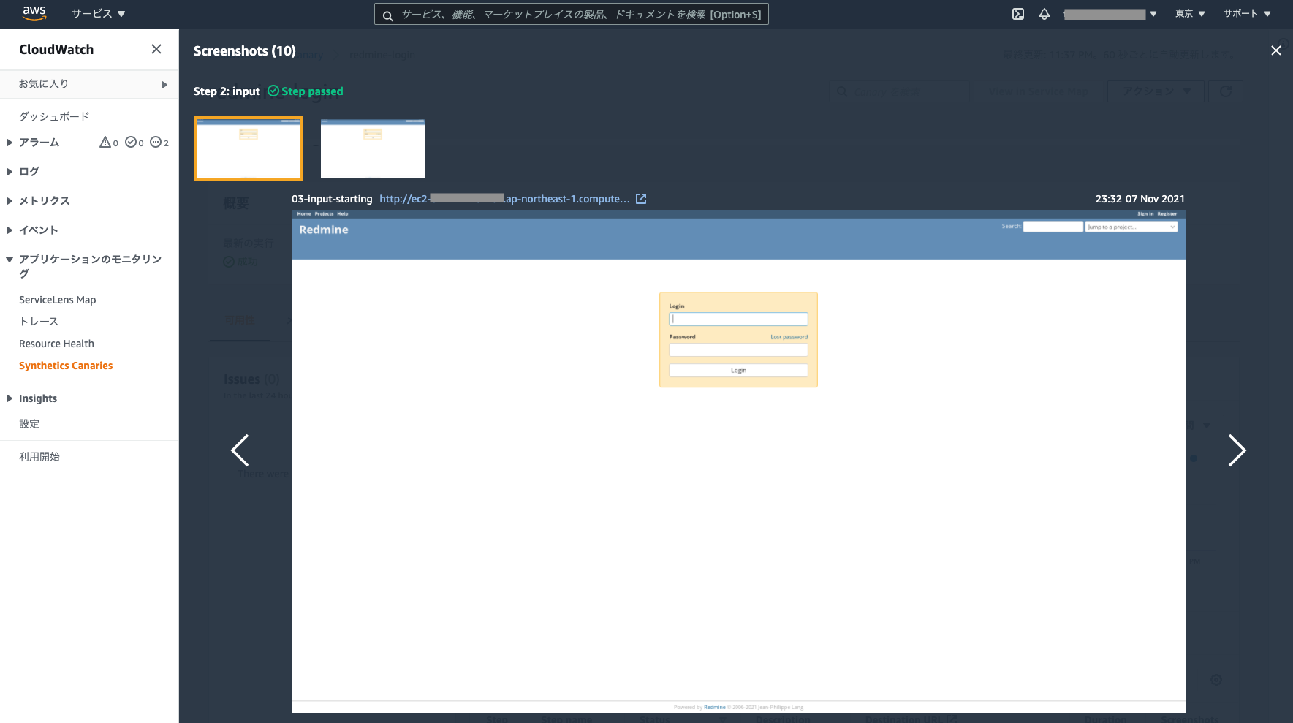Click the alarm warning triangle count icon
The height and width of the screenshot is (723, 1293).
[106, 143]
